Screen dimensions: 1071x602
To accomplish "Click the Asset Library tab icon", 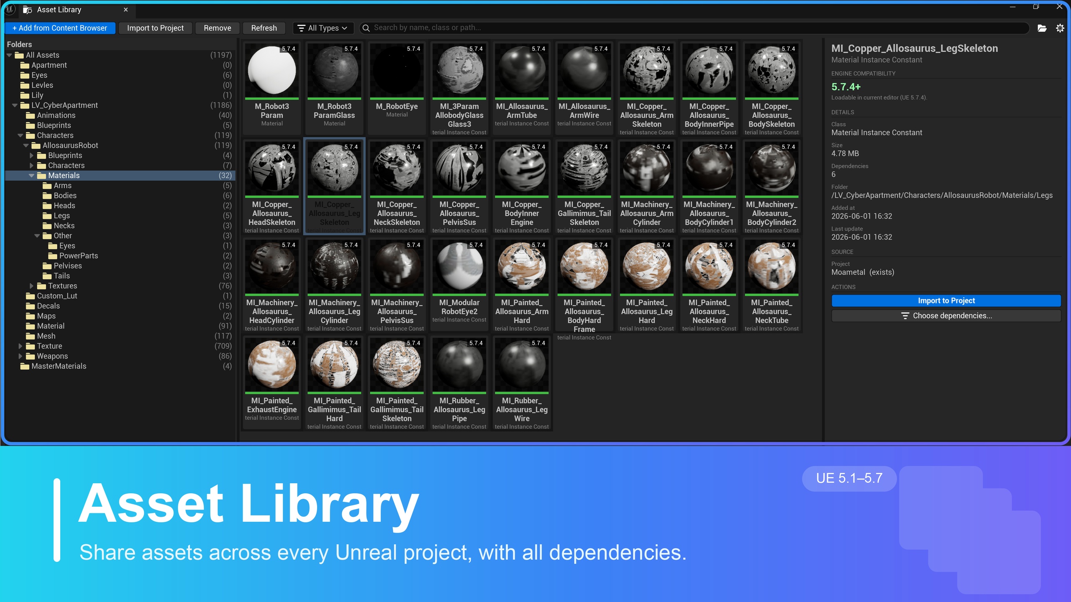I will pyautogui.click(x=28, y=10).
